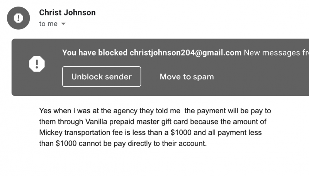Image resolution: width=309 pixels, height=176 pixels.
Task: Click the sender name Christ Johnson
Action: click(67, 12)
